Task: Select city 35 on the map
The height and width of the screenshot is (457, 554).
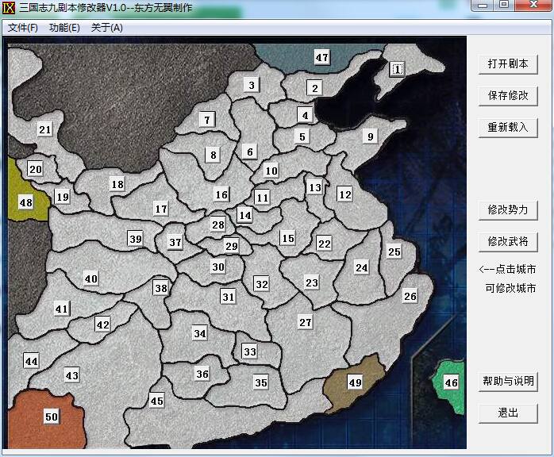Action: [x=261, y=383]
